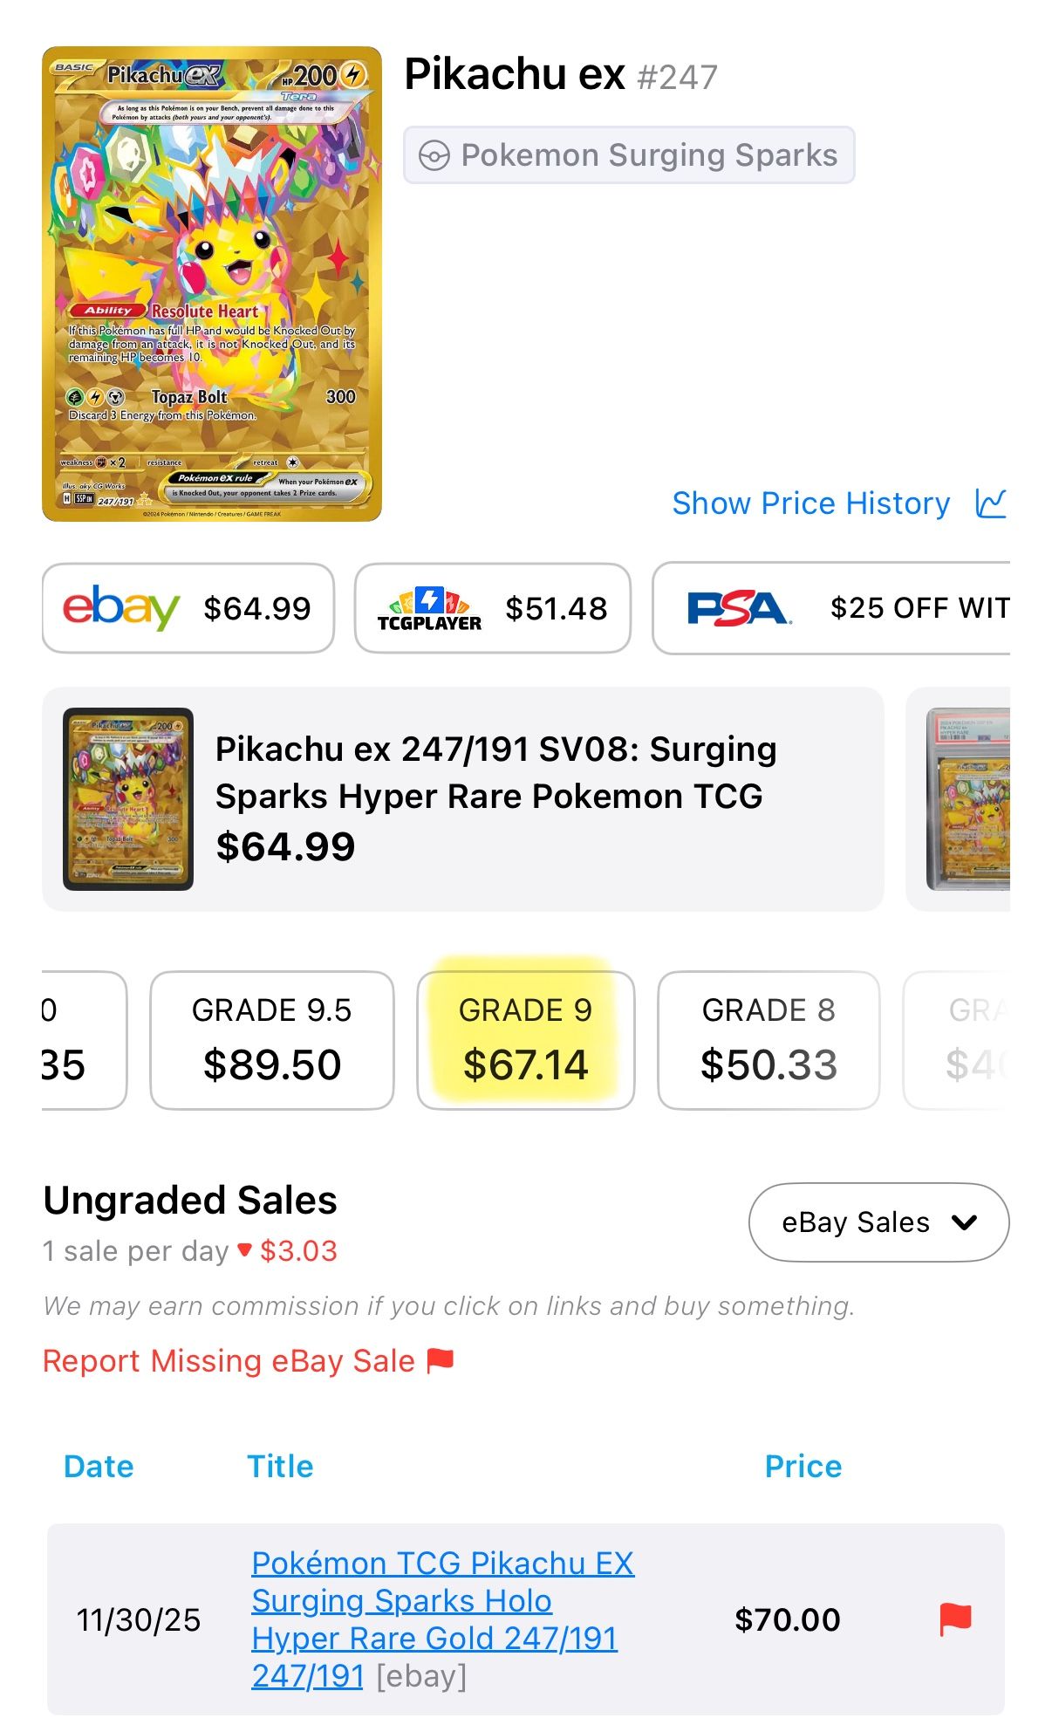
Task: Click Report Missing eBay Sale
Action: point(228,1360)
